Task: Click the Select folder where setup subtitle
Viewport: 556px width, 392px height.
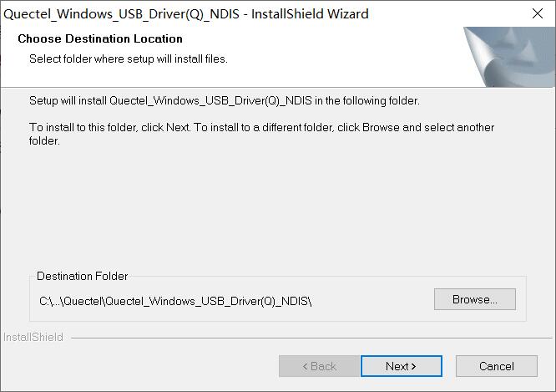Action: pyautogui.click(x=129, y=59)
